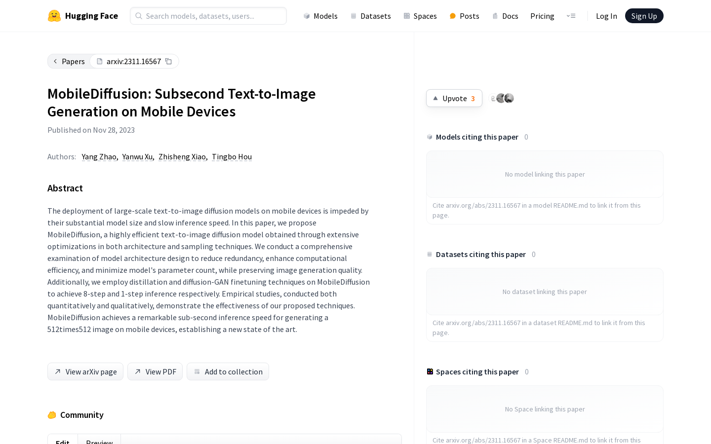Click upvoter avatar thumbnails
Viewport: 711px width, 444px height.
(x=502, y=98)
